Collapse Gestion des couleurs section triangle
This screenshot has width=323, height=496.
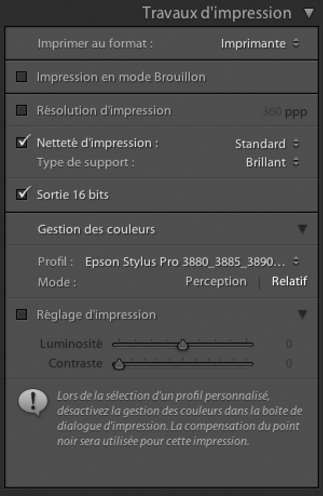coord(302,229)
